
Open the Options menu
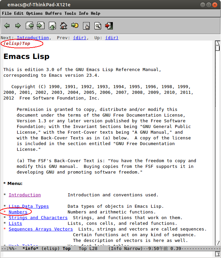coord(34,13)
